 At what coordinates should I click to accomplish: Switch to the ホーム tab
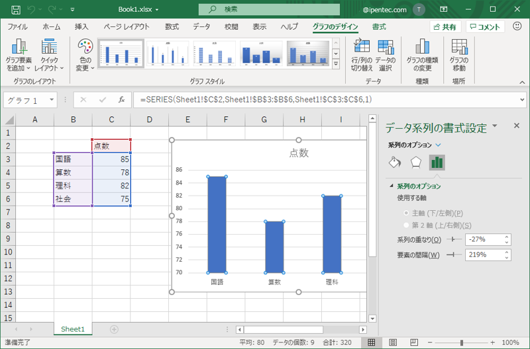[x=52, y=26]
